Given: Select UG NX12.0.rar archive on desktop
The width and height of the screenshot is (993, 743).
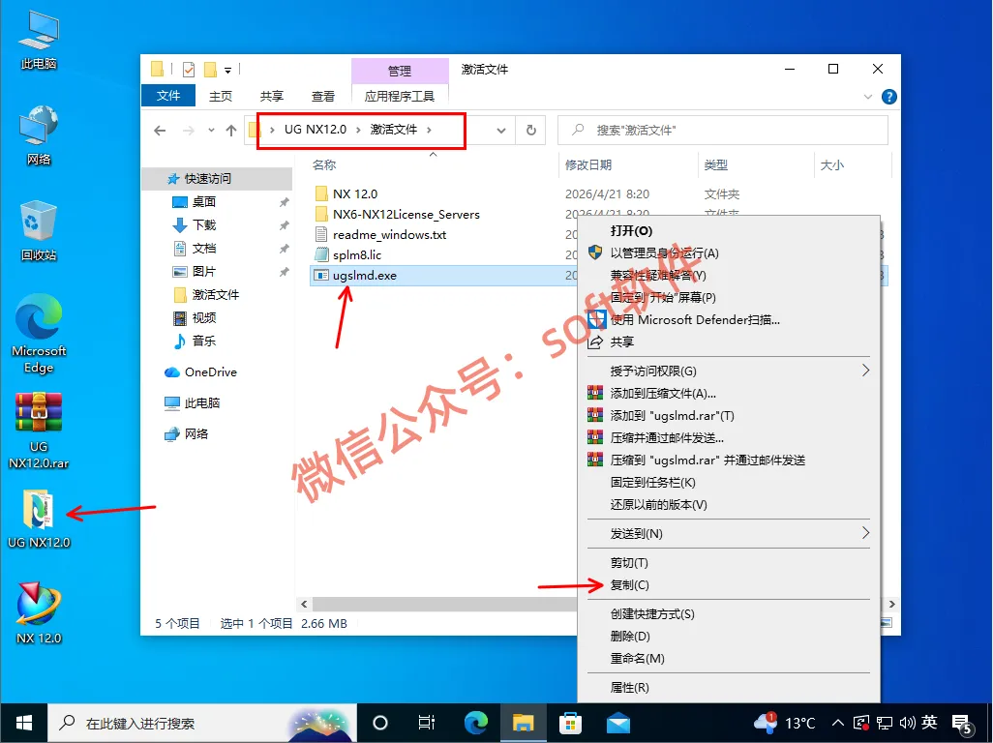Looking at the screenshot, I should point(39,431).
